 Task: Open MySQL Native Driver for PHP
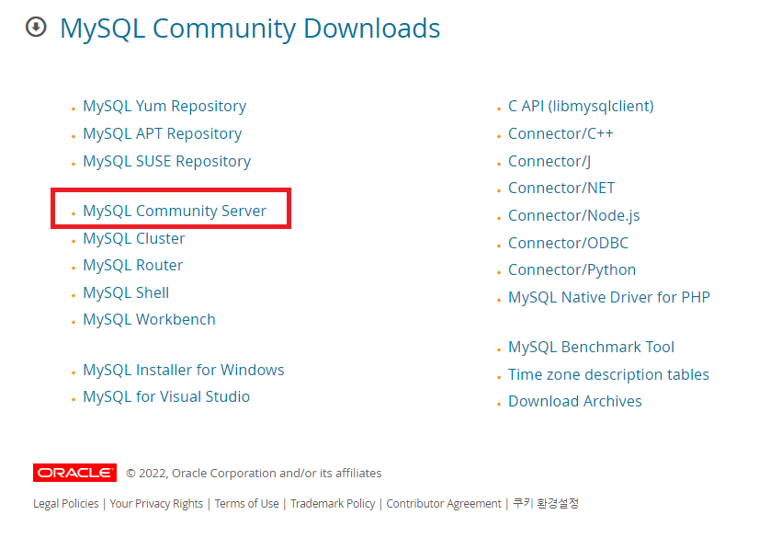click(x=609, y=297)
